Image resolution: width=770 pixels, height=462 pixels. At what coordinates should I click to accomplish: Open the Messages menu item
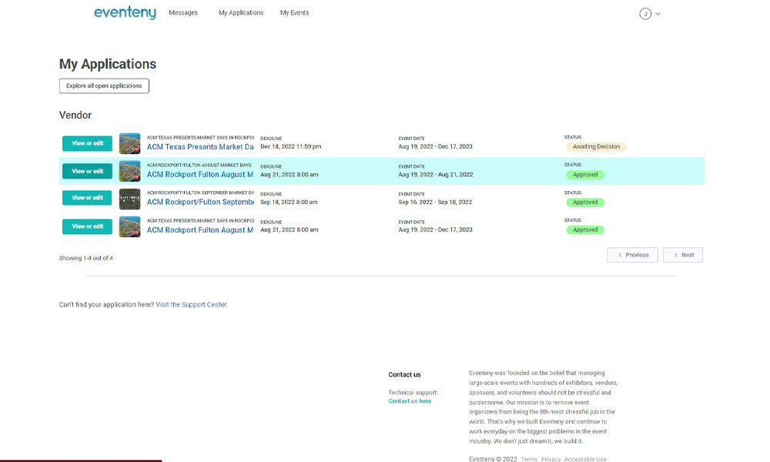point(183,13)
